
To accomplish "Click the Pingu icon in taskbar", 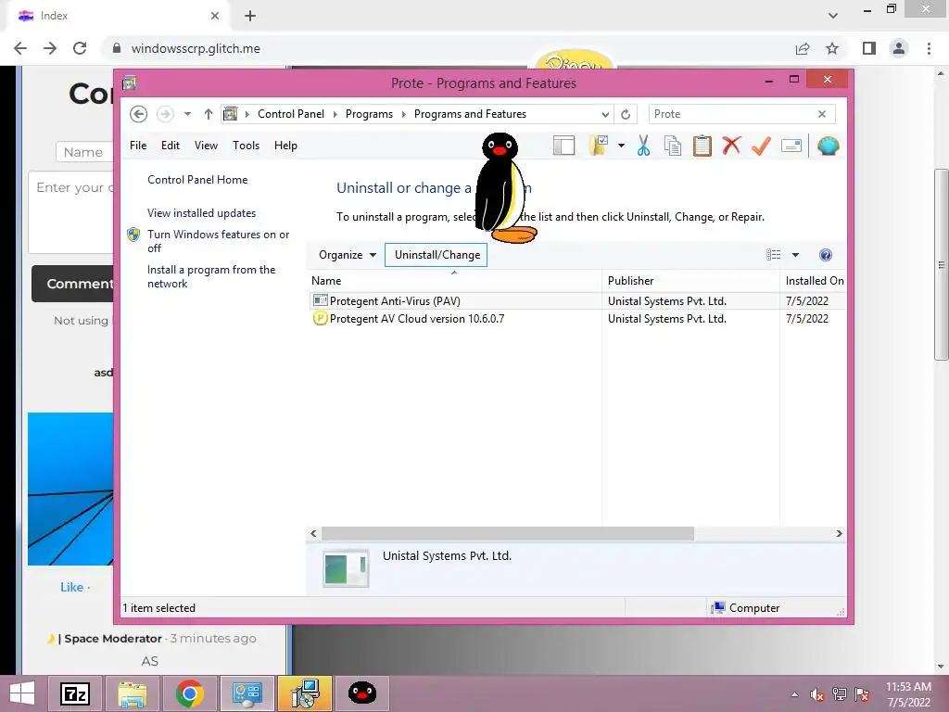I will [362, 693].
